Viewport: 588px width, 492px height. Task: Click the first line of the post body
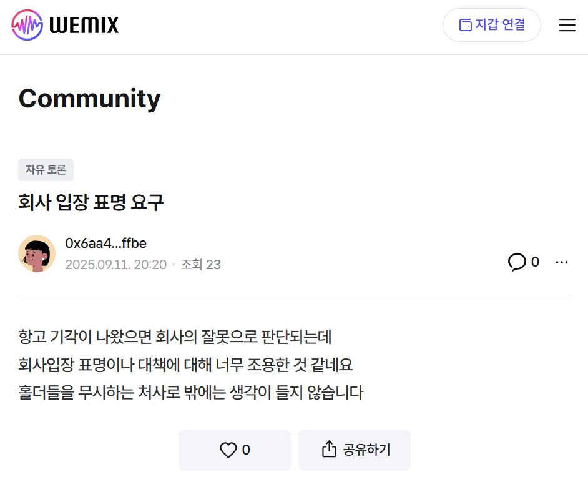click(175, 337)
